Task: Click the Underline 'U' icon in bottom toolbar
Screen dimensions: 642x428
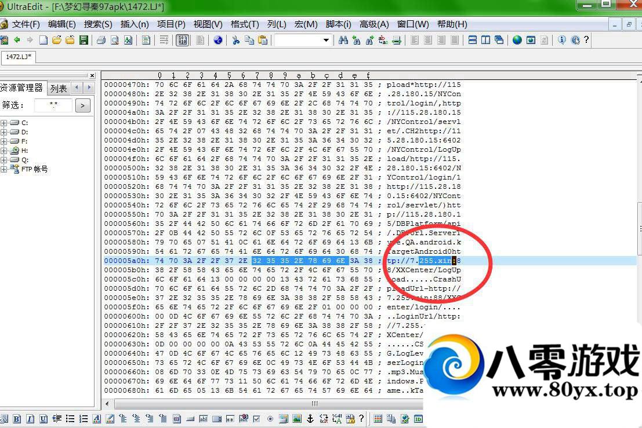Action: (43, 419)
